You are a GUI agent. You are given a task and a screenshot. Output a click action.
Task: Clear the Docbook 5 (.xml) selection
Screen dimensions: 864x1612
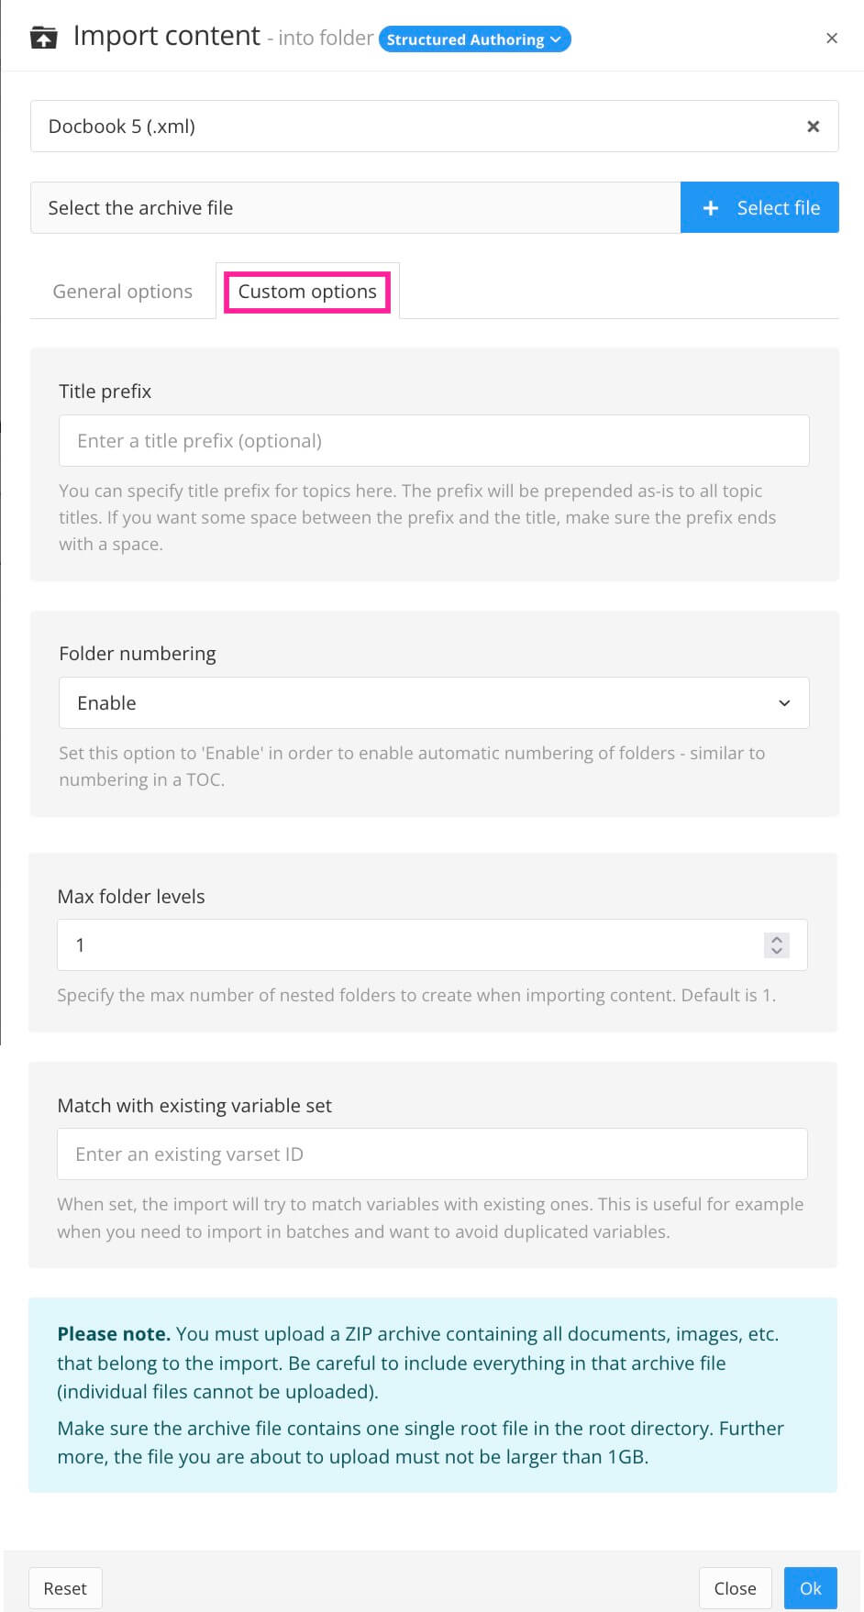[x=813, y=127]
